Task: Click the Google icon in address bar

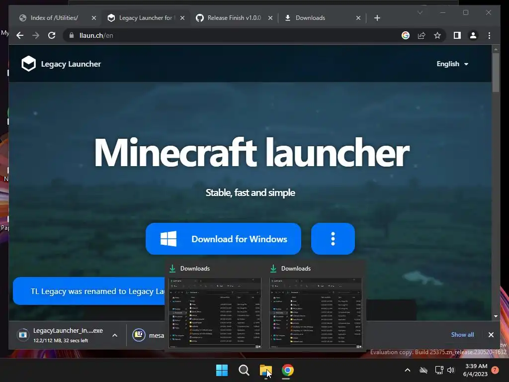Action: click(406, 35)
